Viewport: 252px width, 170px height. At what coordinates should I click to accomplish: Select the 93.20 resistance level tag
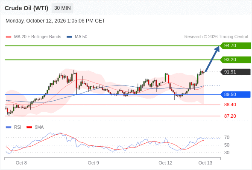(235, 59)
